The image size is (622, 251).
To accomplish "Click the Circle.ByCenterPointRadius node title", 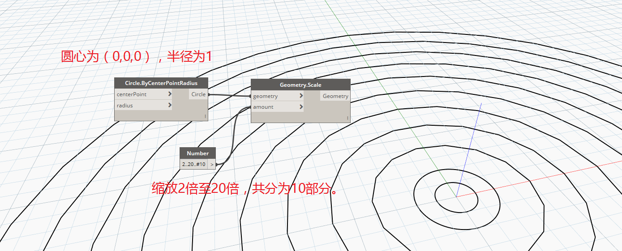I will (161, 83).
